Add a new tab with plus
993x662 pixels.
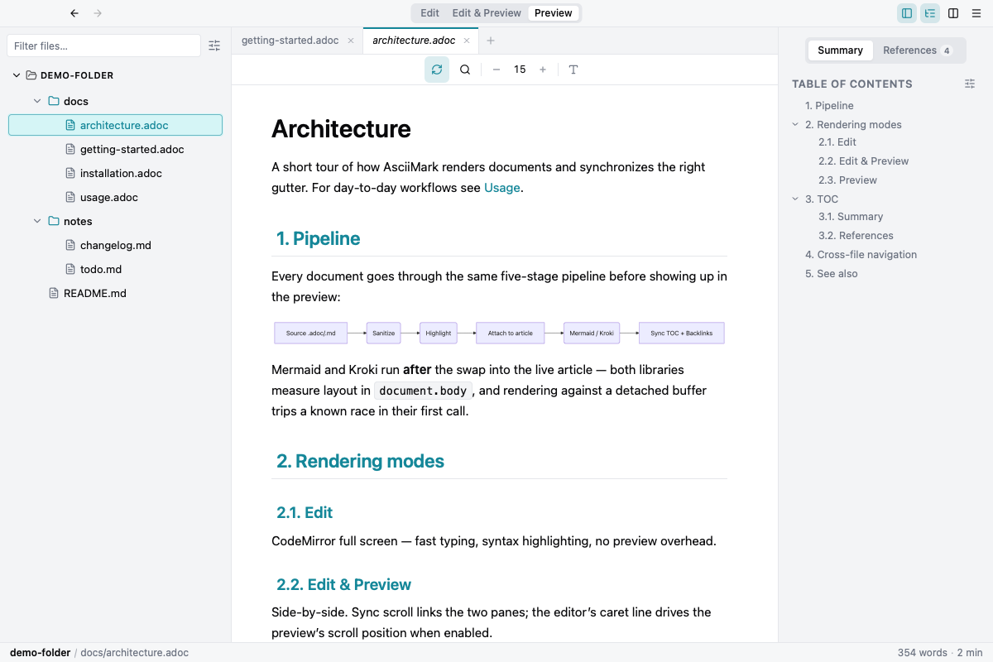(491, 41)
